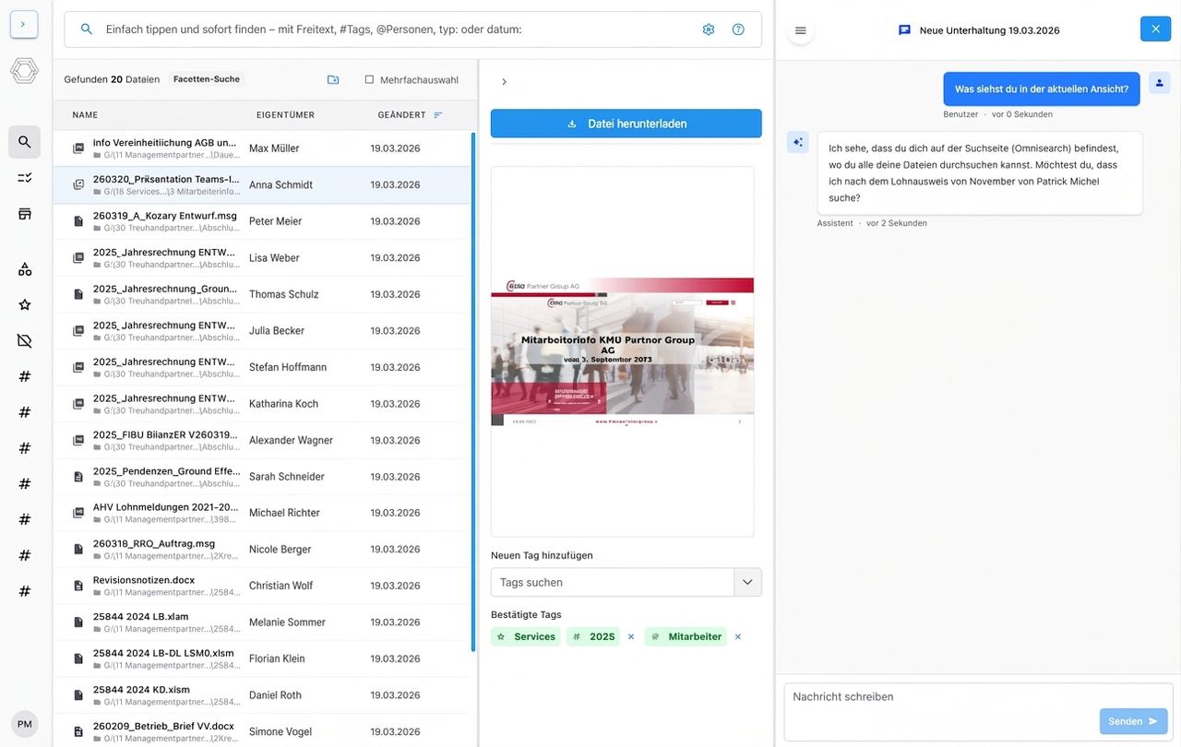Enable the Mehrfachauswahl checkbox

click(x=370, y=78)
